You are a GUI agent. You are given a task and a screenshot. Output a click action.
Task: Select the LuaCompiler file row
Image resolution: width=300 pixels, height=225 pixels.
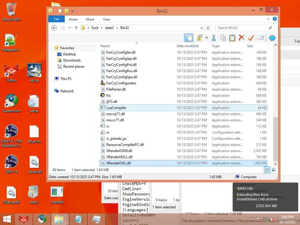183,108
